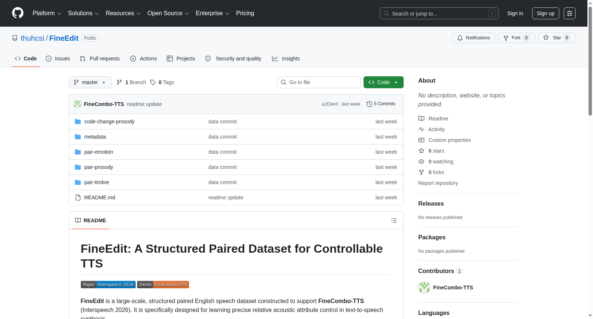This screenshot has height=319, width=593.
Task: Click the repository icon before thuhcsi
Action: tap(15, 38)
